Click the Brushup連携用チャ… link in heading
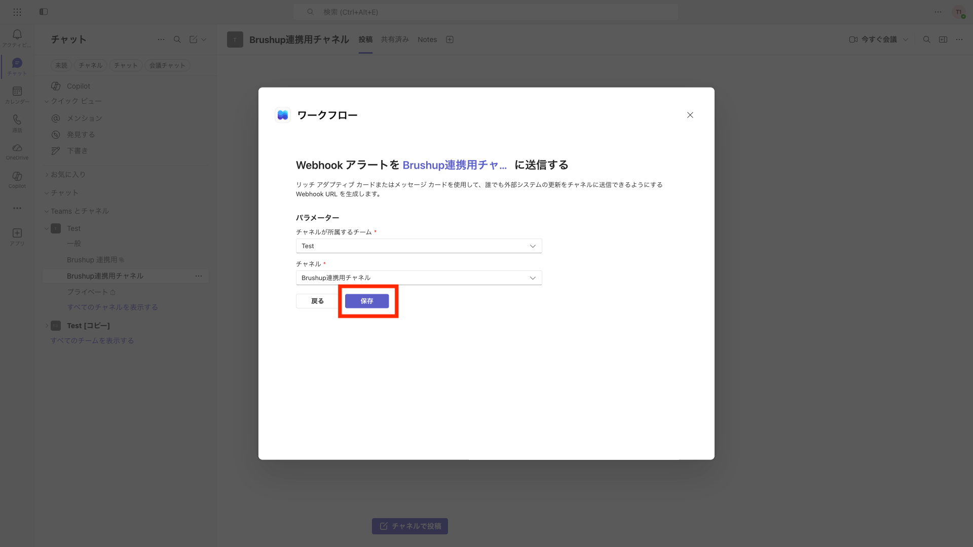Viewport: 973px width, 547px height. pyautogui.click(x=455, y=165)
